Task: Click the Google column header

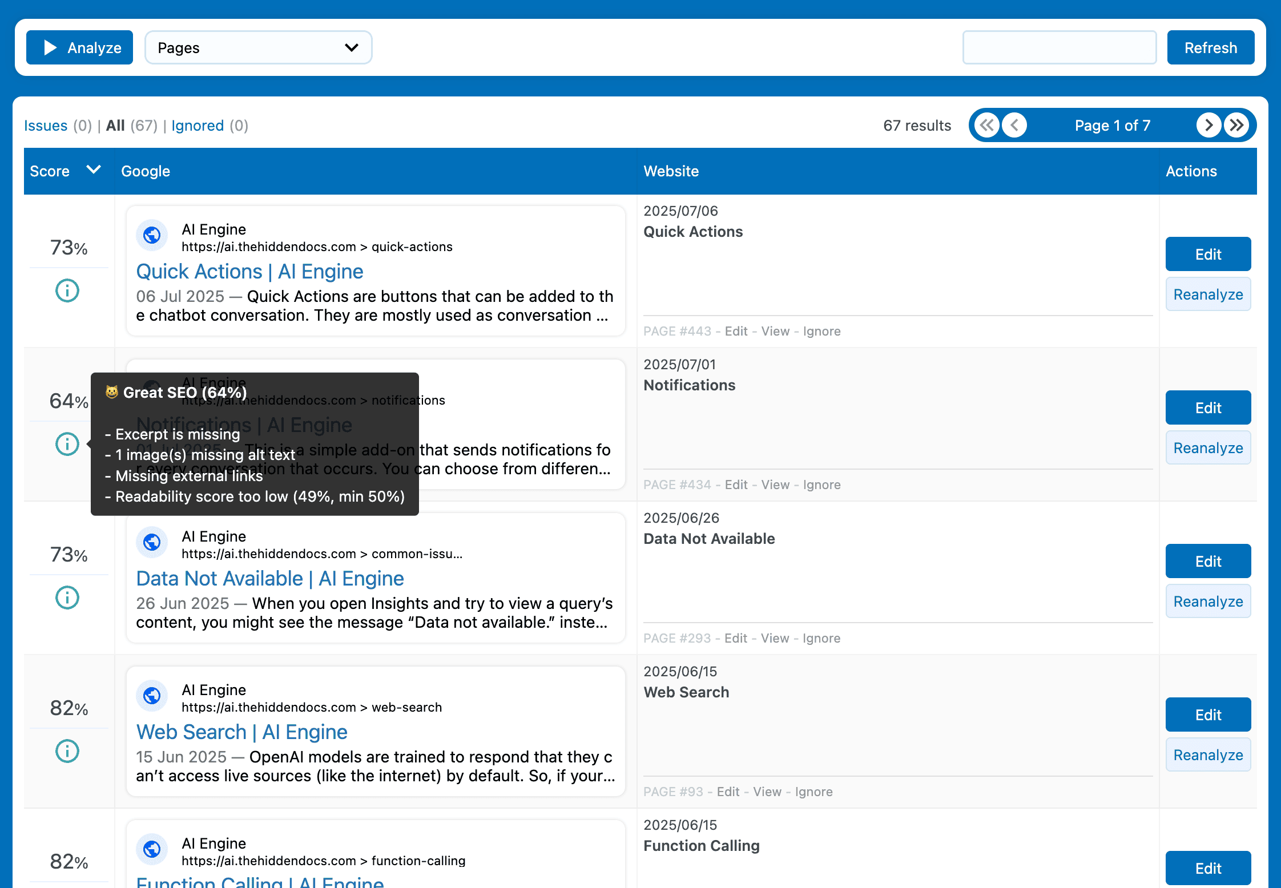Action: tap(146, 171)
